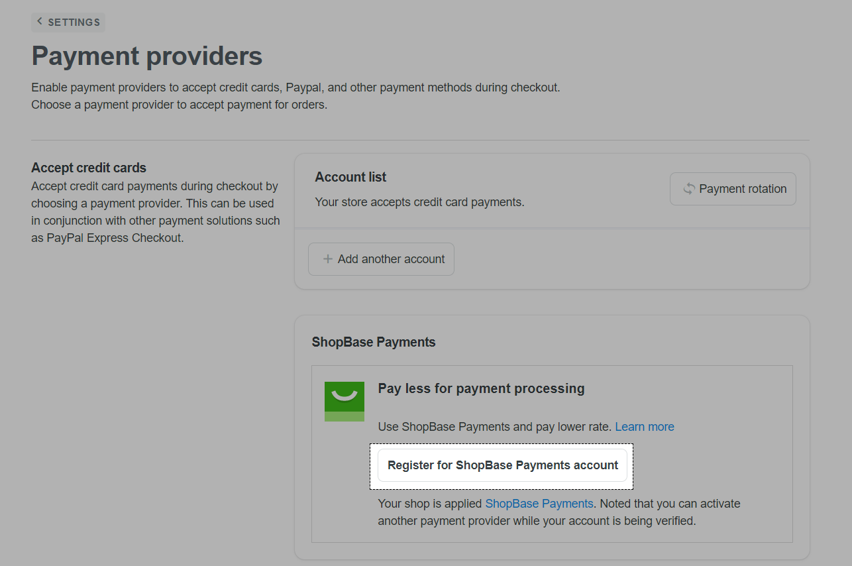Screen dimensions: 852x566
Task: Click the rotation arrows icon
Action: (x=689, y=189)
